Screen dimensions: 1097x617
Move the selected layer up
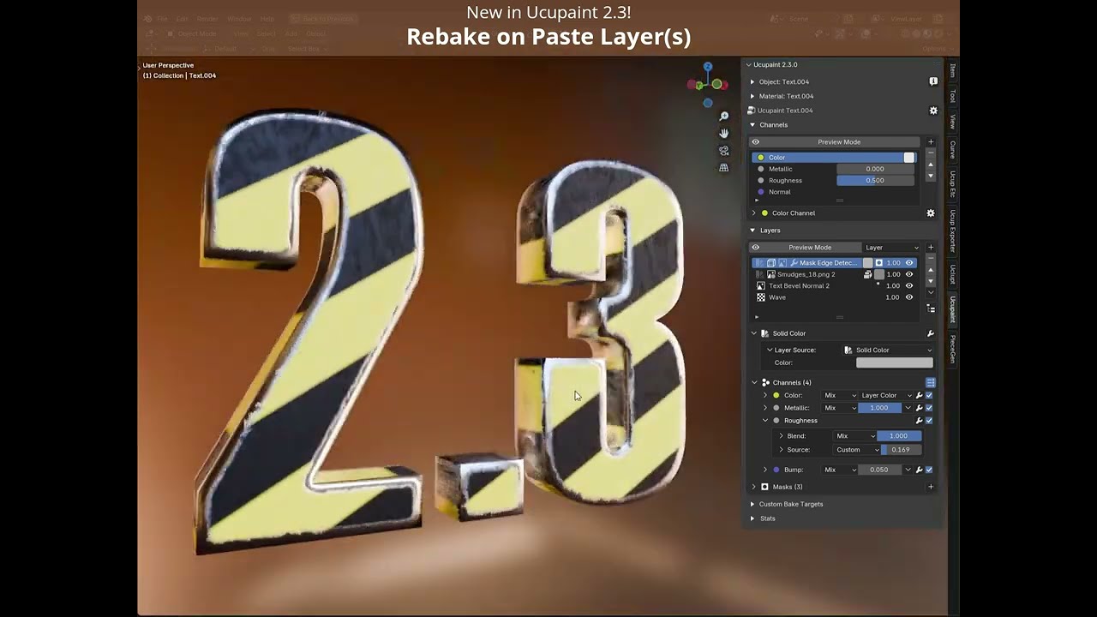click(x=931, y=270)
